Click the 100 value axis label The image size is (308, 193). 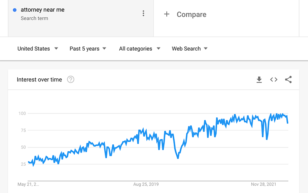coord(22,113)
